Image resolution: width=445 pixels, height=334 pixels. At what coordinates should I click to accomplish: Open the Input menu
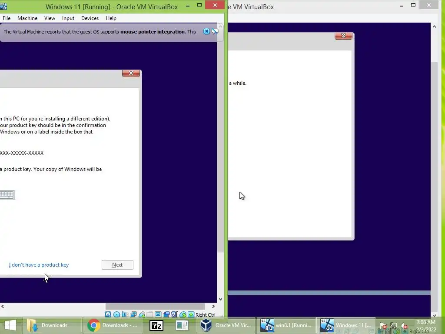[68, 18]
